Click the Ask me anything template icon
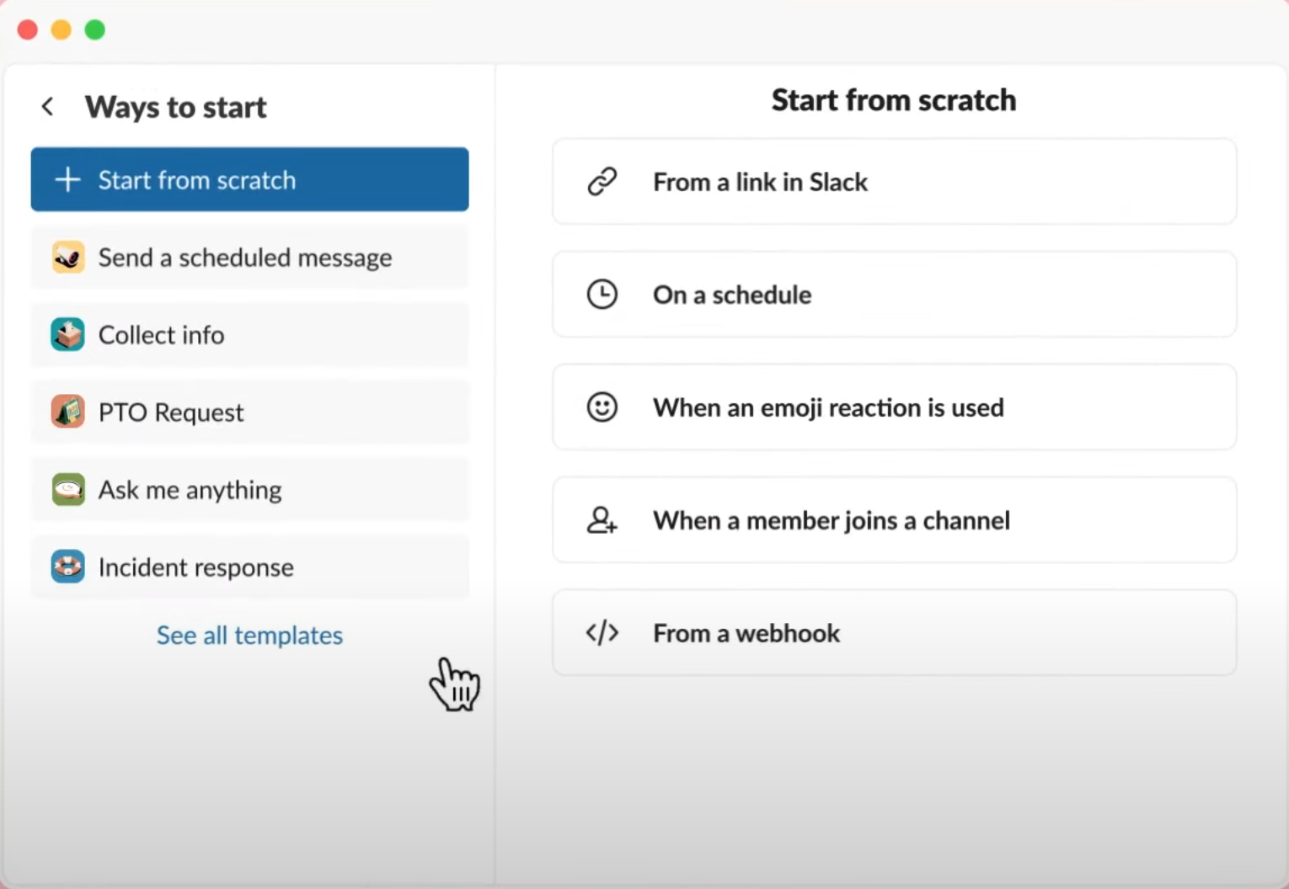The image size is (1289, 889). click(x=67, y=489)
